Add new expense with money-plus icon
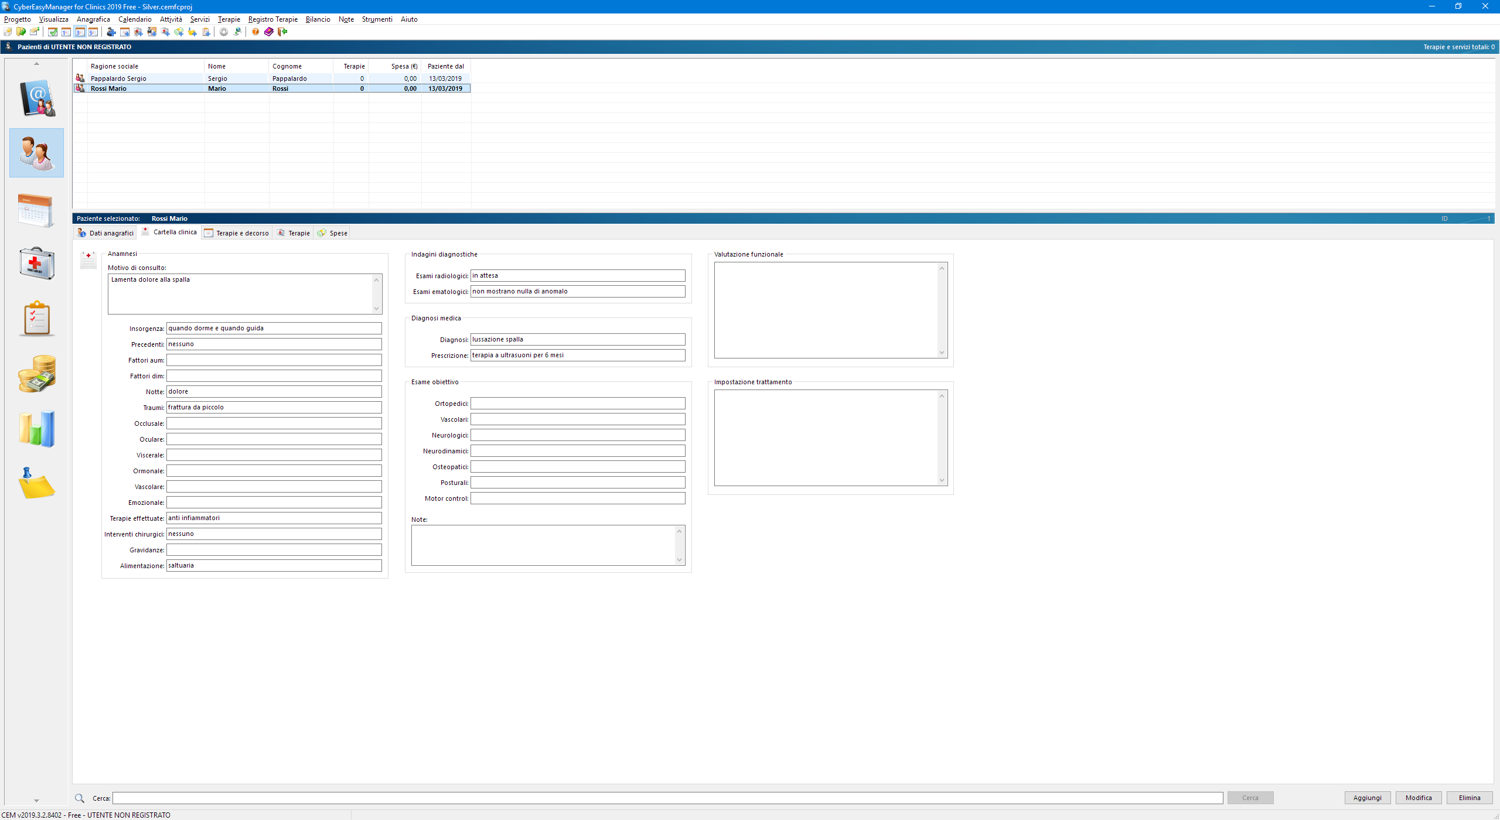Viewport: 1500px width, 820px height. coord(179,32)
